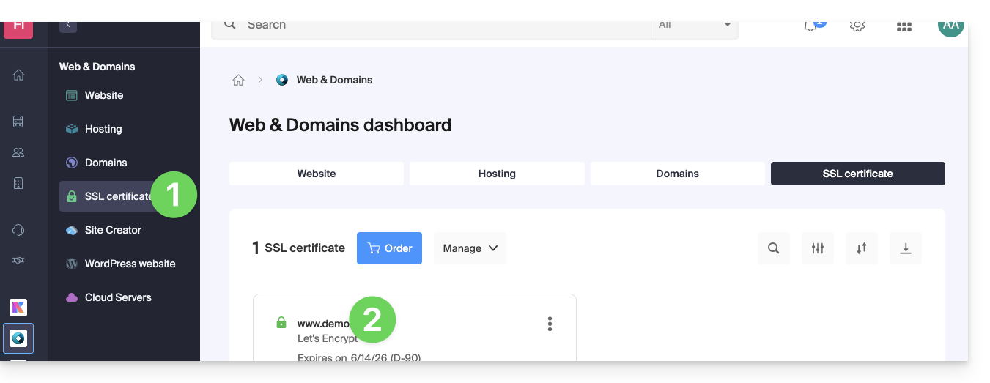
Task: Click the search icon in certificate toolbar
Action: click(x=773, y=248)
